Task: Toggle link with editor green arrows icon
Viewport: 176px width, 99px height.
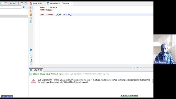Action: click(15, 3)
